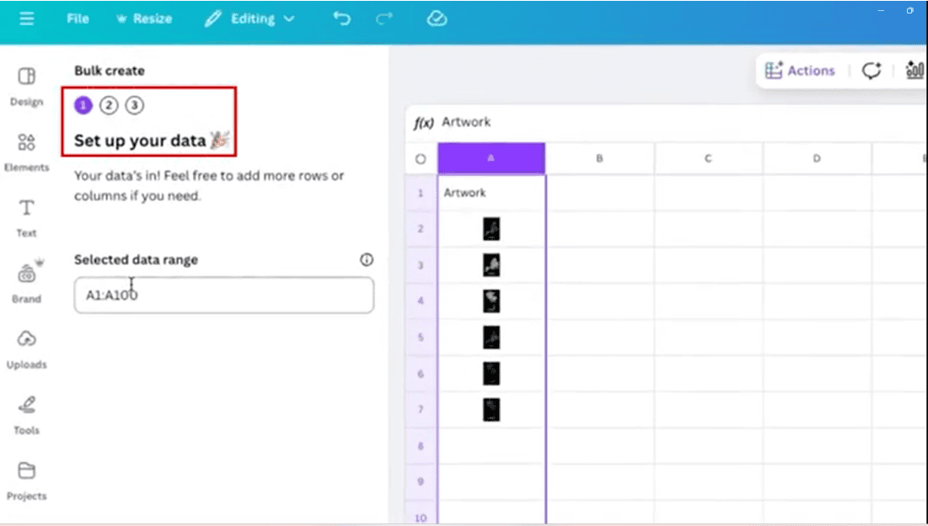Image resolution: width=928 pixels, height=526 pixels.
Task: Open the Design sidebar panel
Action: (26, 86)
